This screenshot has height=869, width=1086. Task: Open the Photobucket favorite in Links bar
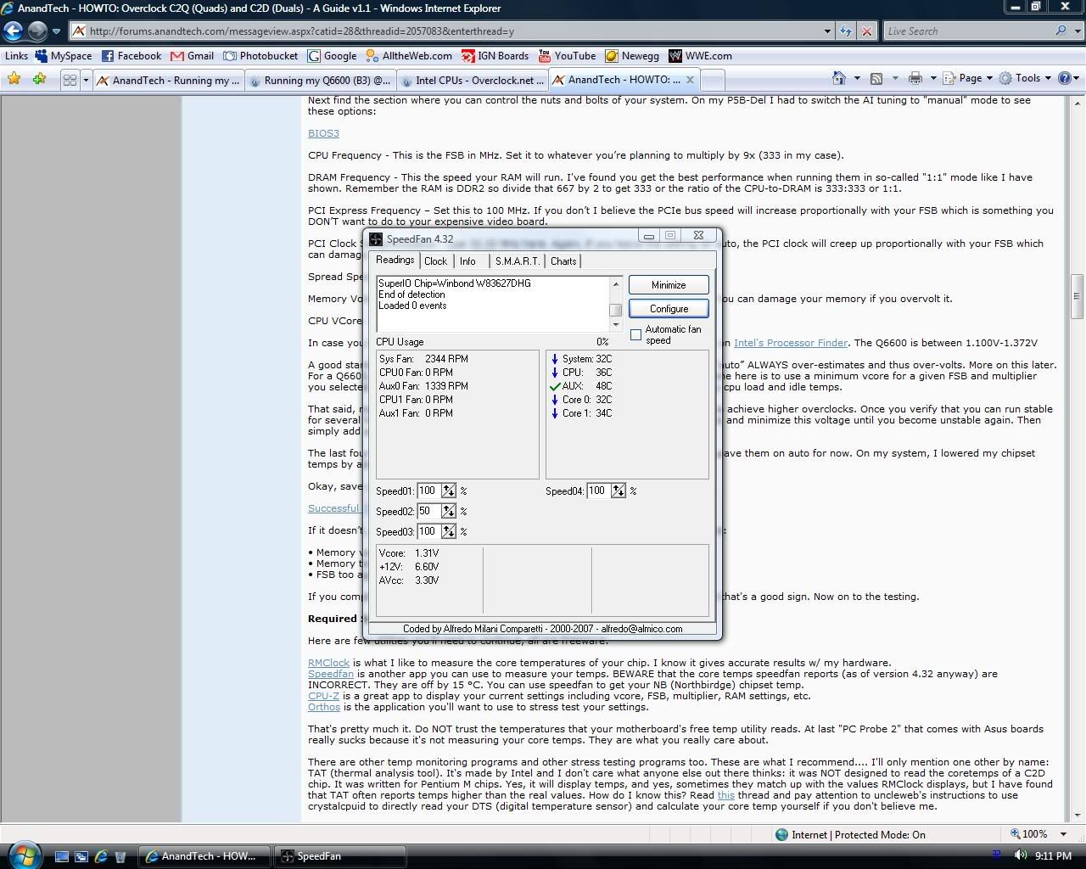[x=260, y=56]
